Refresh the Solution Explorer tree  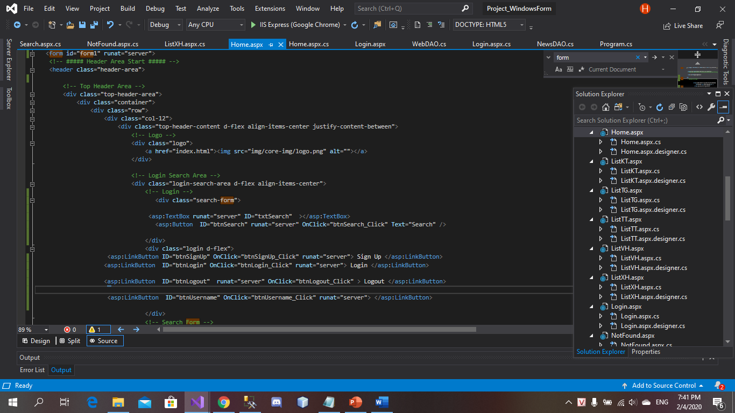click(660, 107)
